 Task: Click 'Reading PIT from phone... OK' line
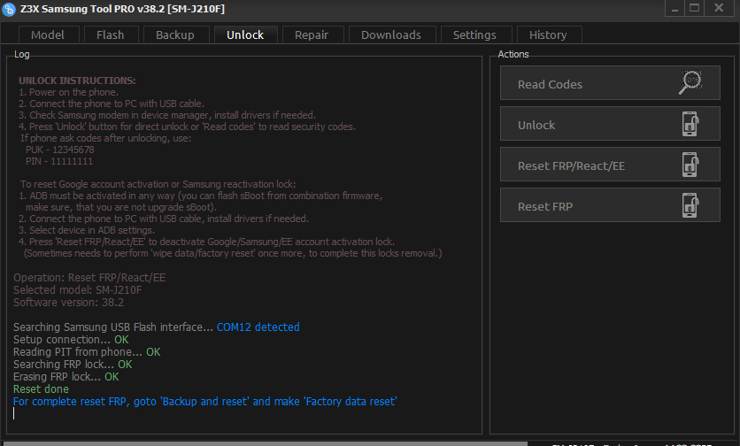coord(87,351)
